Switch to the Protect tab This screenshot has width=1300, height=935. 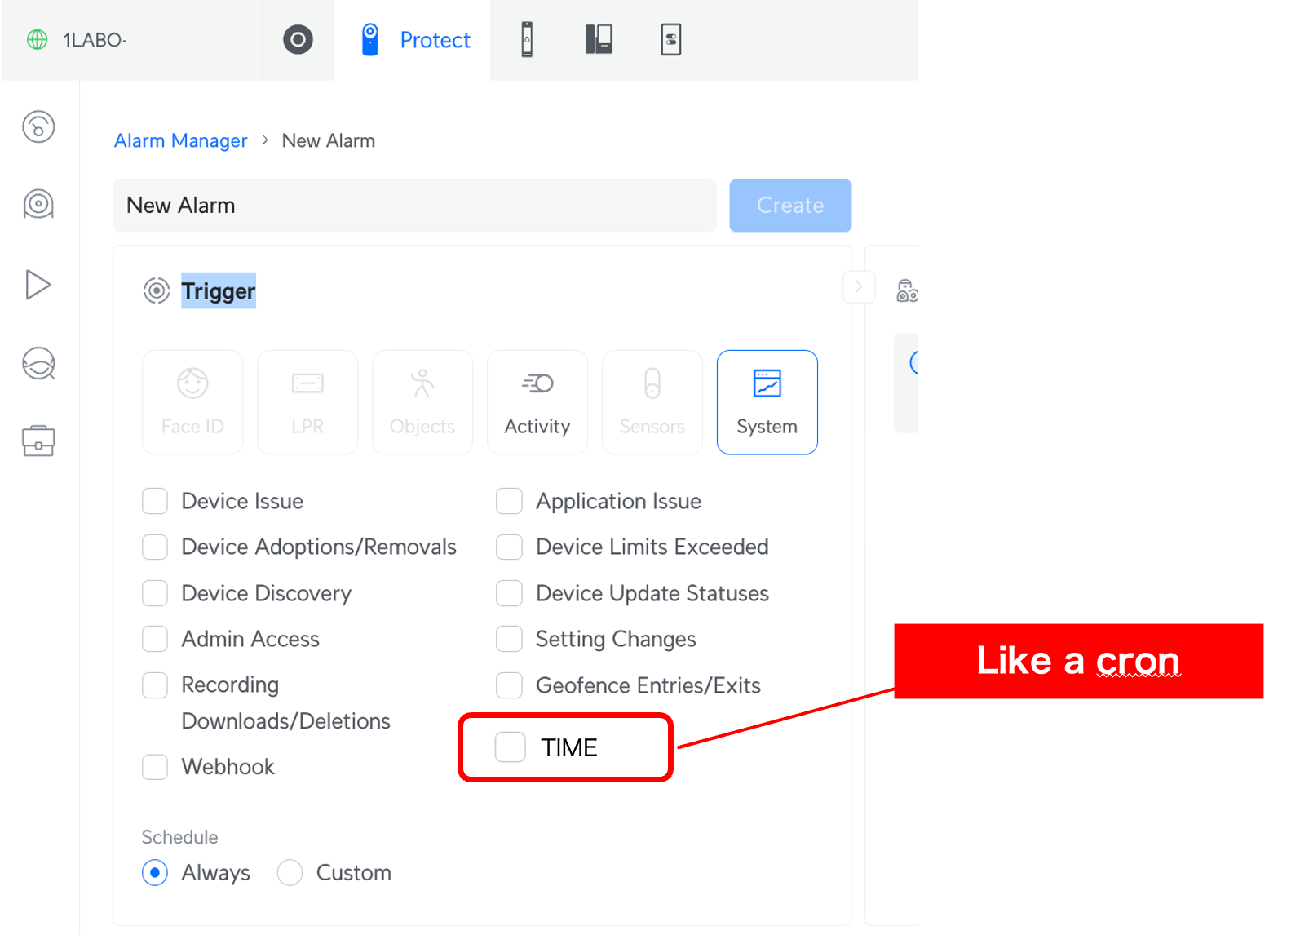[416, 40]
